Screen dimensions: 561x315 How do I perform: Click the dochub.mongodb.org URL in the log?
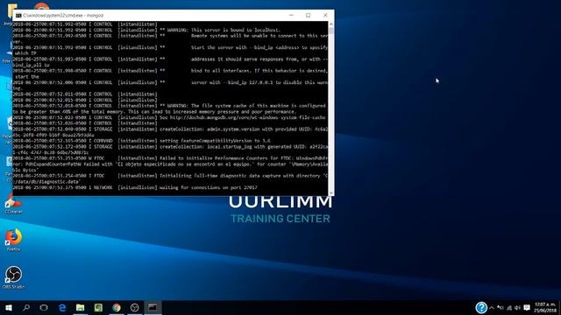point(247,117)
